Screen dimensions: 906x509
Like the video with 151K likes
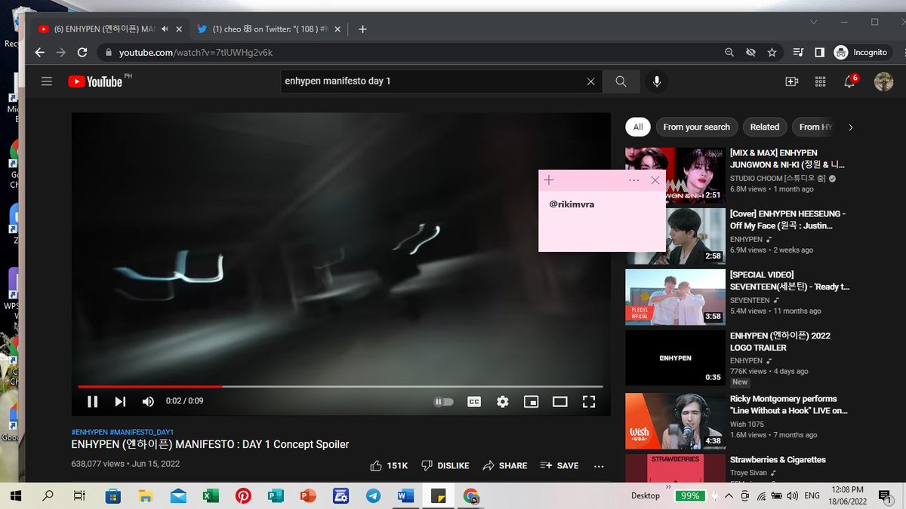(390, 466)
